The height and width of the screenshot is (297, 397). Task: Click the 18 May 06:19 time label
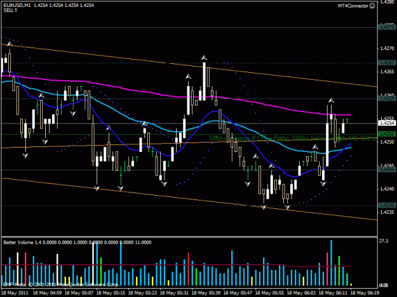[365, 293]
